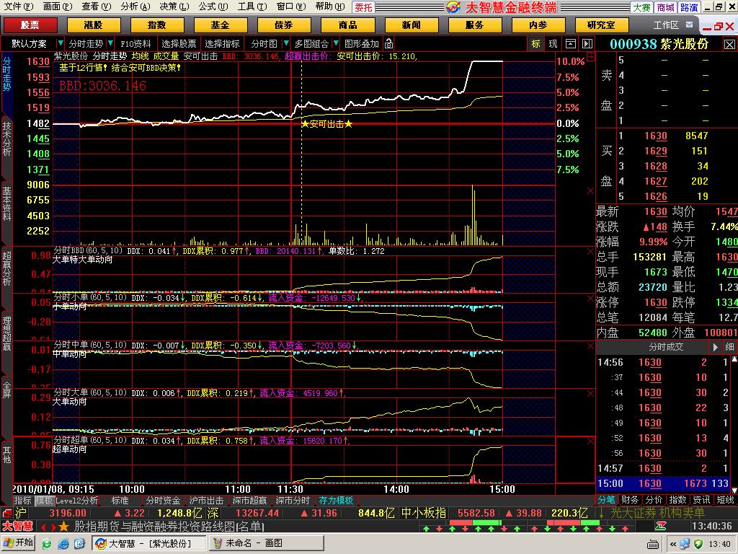The width and height of the screenshot is (738, 554).
Task: Click the collapse-panel icon next to 现
Action: 570,43
